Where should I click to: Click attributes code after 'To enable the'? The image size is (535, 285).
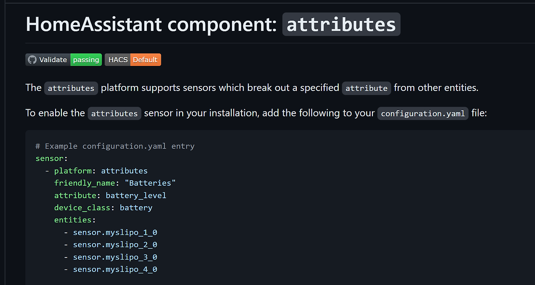pyautogui.click(x=115, y=113)
